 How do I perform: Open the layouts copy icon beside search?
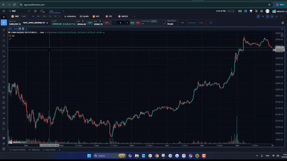(35, 11)
